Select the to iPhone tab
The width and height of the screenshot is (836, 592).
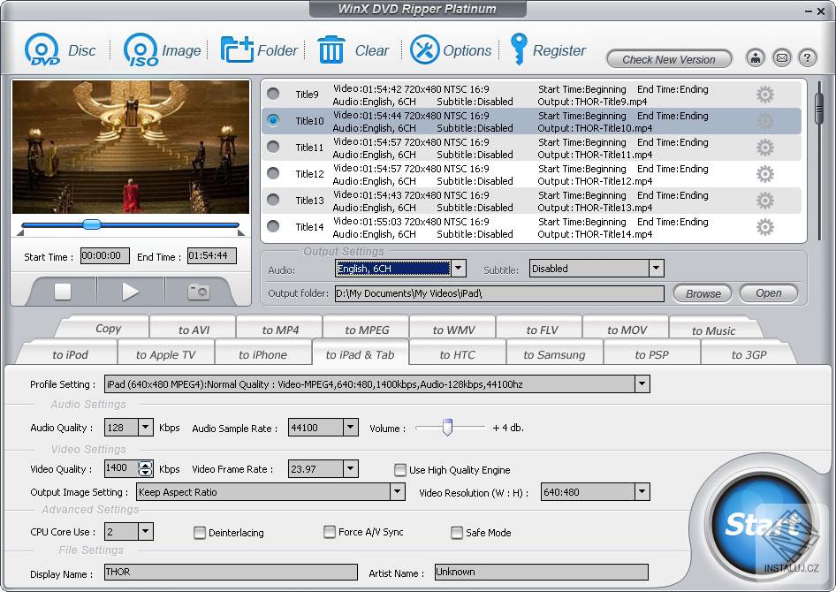point(262,354)
